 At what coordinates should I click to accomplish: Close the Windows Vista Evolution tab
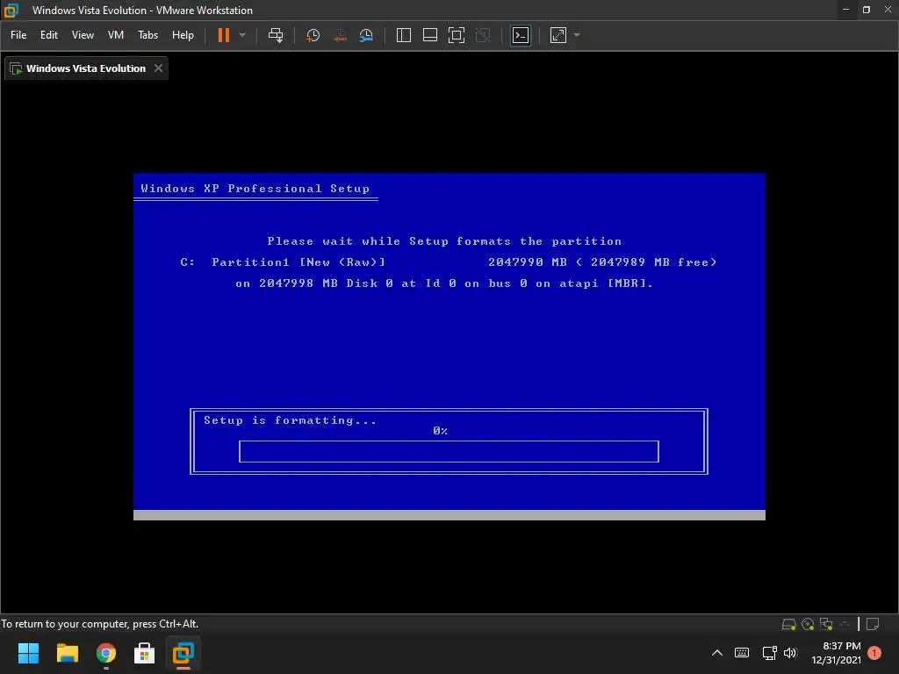tap(158, 68)
